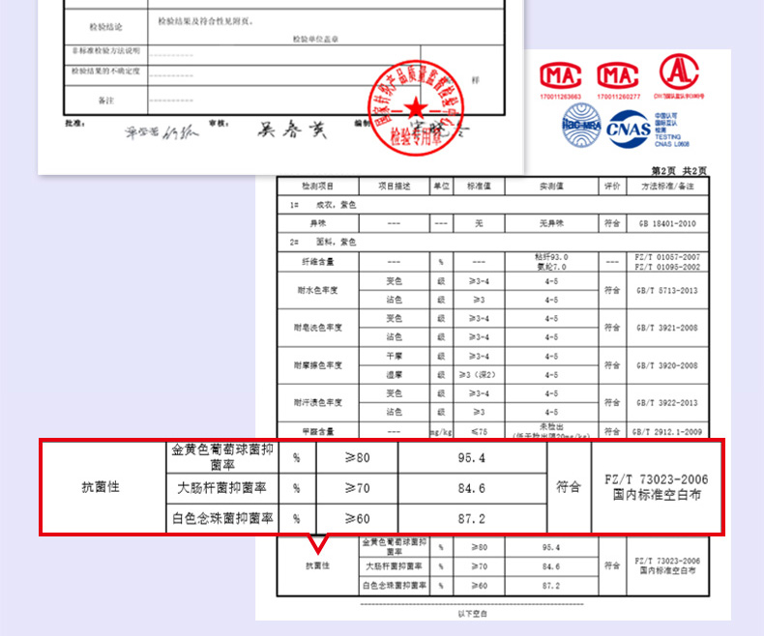Viewport: 764px width, 636px height.
Task: Click the blue CNAS logo
Action: pyautogui.click(x=629, y=130)
